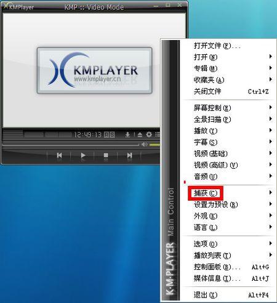Screen dimensions: 277x303
Task: Expand arrow beside 屏幕控制(E)
Action: click(x=271, y=107)
